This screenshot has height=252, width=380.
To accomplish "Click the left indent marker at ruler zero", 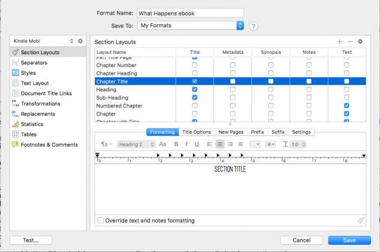I will tap(98, 155).
